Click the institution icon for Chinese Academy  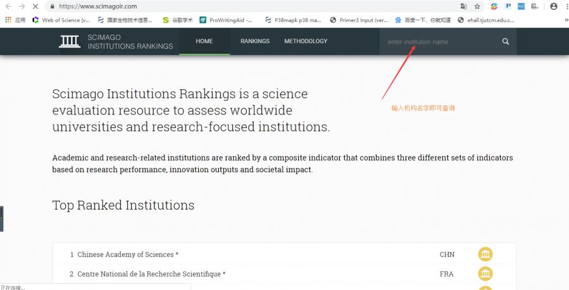[x=485, y=254]
